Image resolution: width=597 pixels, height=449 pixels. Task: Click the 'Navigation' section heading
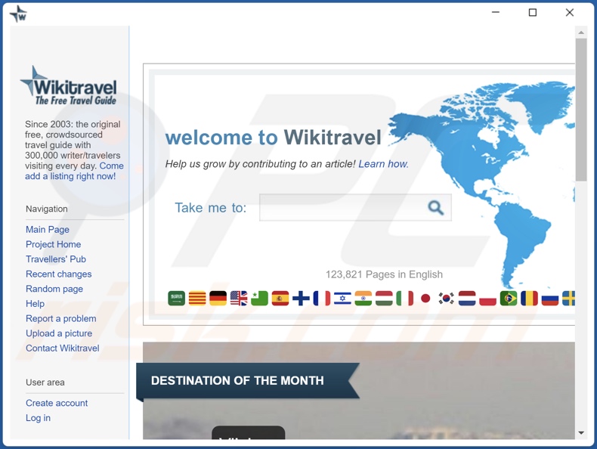pos(47,209)
